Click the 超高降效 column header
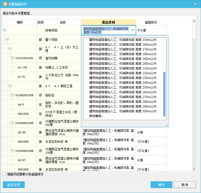Screen dimensions: 201x193 coord(151,22)
